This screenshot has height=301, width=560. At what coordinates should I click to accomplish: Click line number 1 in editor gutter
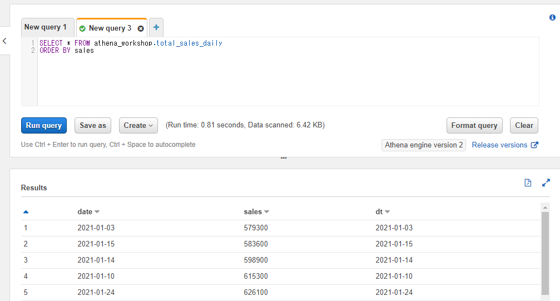pyautogui.click(x=33, y=43)
